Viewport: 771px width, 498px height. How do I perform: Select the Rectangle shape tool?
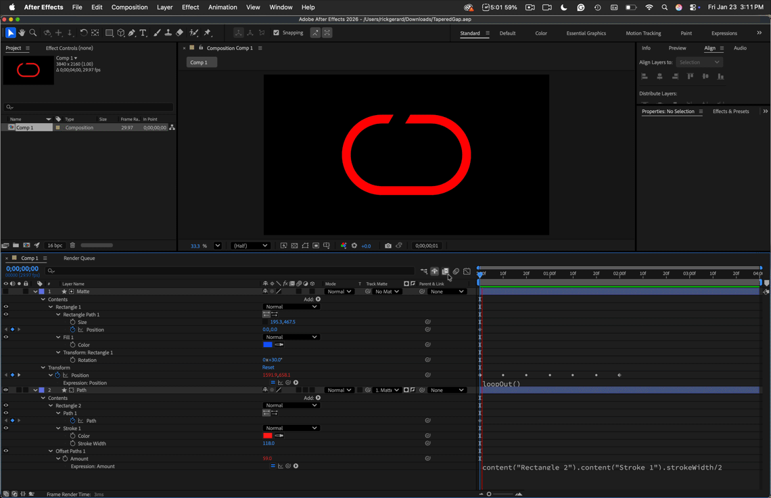[x=109, y=32]
